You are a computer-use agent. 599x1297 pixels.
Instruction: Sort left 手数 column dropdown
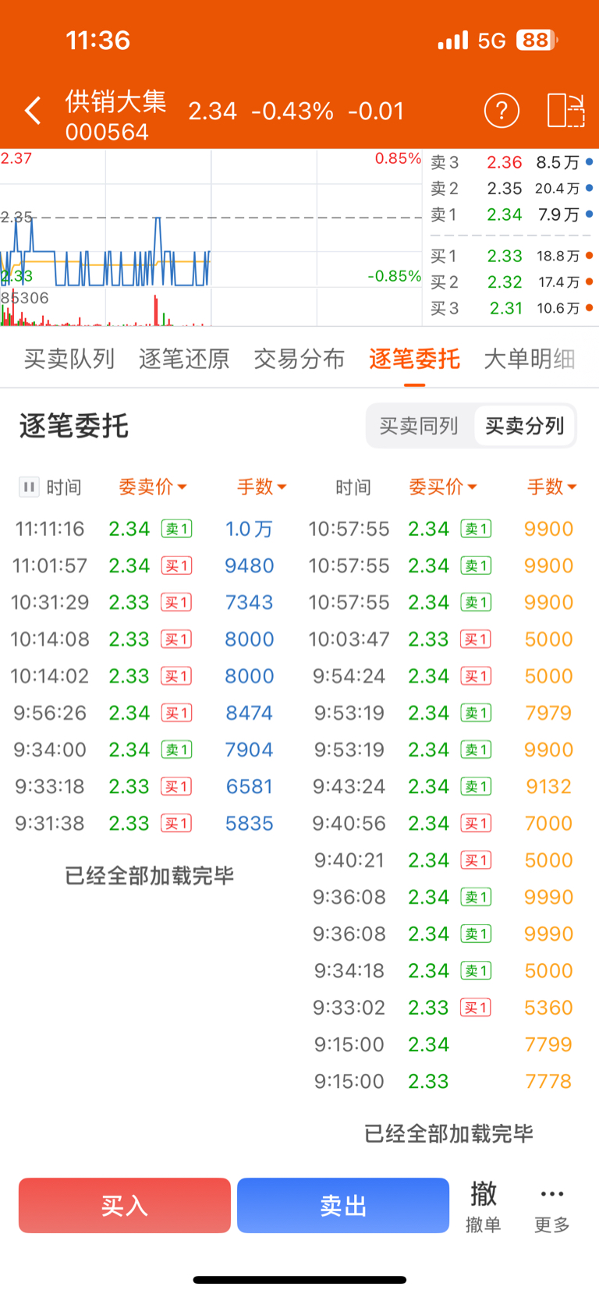tap(262, 487)
